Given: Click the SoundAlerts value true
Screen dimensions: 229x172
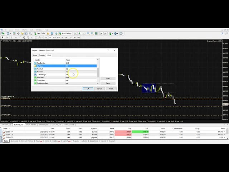Looking at the screenshot, I should 67,80.
